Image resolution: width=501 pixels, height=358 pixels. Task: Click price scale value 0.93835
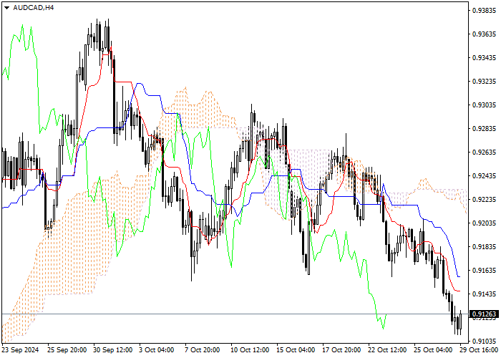click(x=484, y=10)
